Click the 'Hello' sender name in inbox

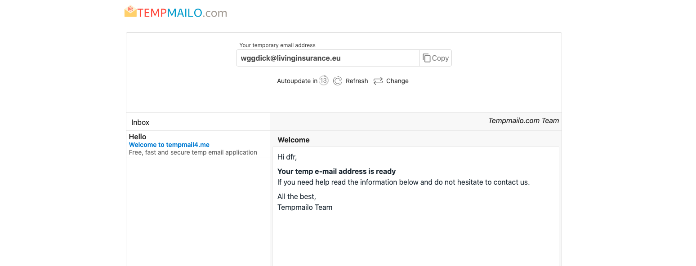pos(138,137)
